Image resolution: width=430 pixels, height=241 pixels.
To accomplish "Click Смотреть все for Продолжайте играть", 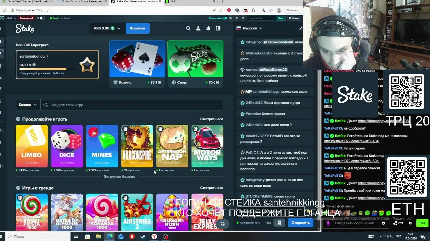I will click(212, 119).
